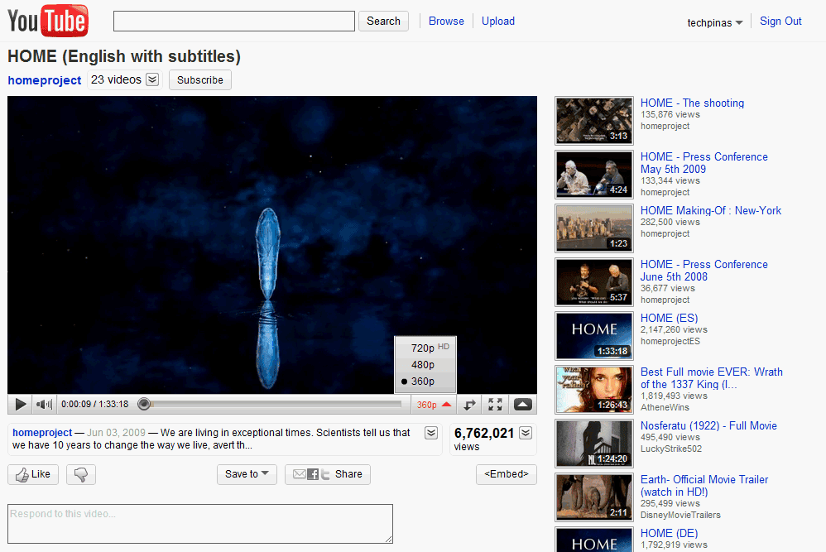Click the thumbs down dislike button
Image resolution: width=826 pixels, height=552 pixels.
click(81, 474)
